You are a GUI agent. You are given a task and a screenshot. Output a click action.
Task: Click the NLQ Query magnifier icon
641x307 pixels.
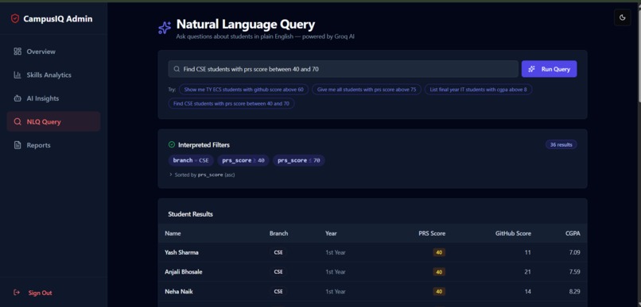point(17,121)
